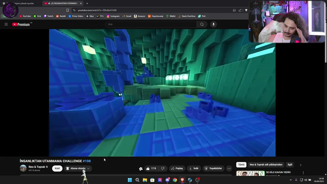Close the İNSANLIKTAN UTANMAMA tab
This screenshot has width=327, height=184.
81,3
